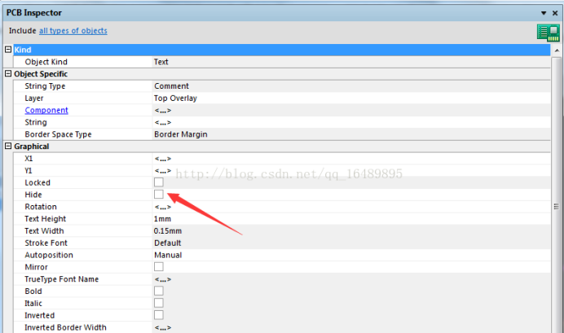
Task: Toggle the Mirror checkbox
Action: click(x=159, y=267)
